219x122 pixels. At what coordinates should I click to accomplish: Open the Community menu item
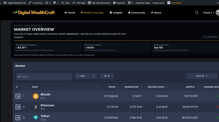click(136, 12)
